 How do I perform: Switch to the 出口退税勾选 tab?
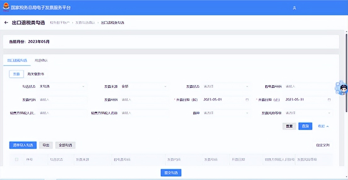point(17,60)
